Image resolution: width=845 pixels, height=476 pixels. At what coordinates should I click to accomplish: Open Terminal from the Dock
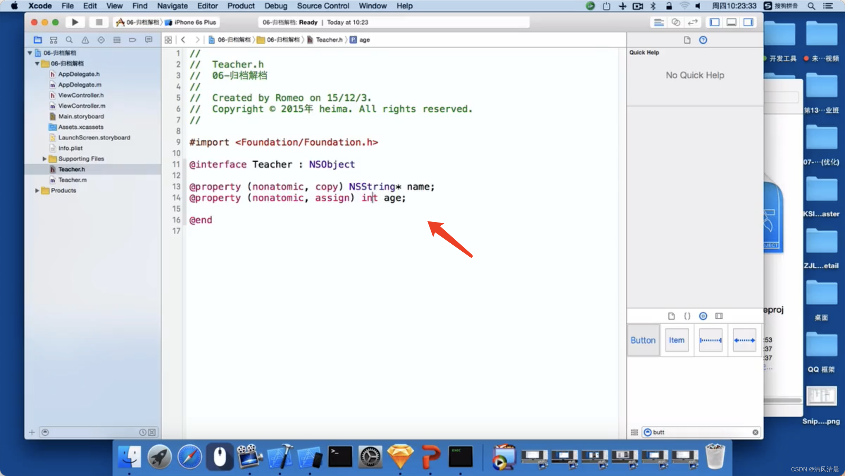tap(340, 457)
